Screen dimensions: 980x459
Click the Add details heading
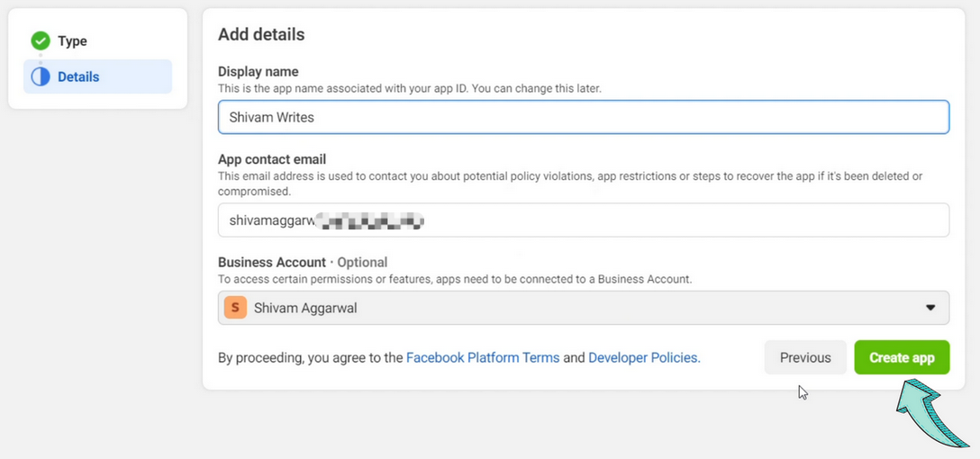tap(261, 35)
